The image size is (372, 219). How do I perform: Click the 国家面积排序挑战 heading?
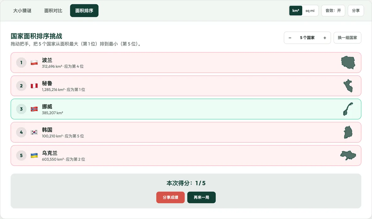click(37, 36)
